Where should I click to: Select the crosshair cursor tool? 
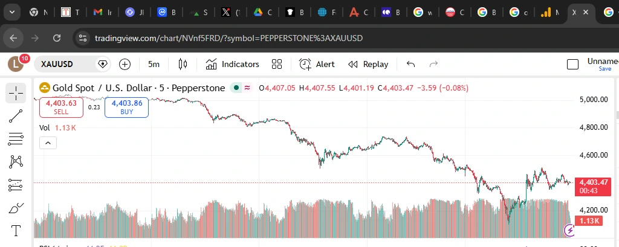pos(16,93)
